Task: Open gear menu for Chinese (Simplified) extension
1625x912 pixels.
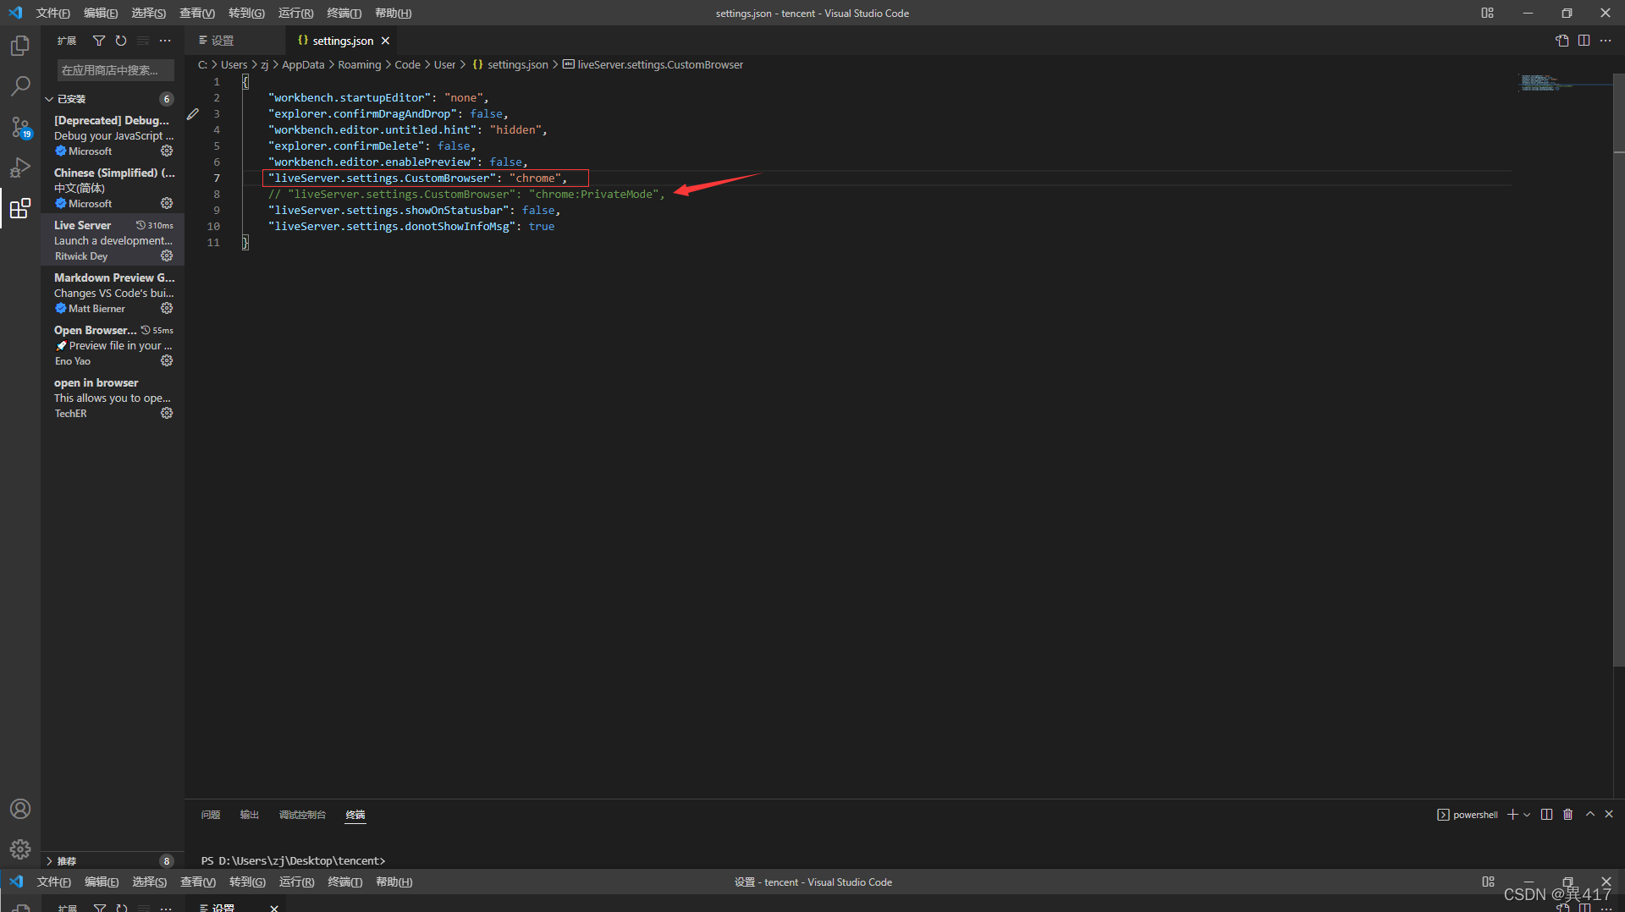Action: [x=167, y=203]
